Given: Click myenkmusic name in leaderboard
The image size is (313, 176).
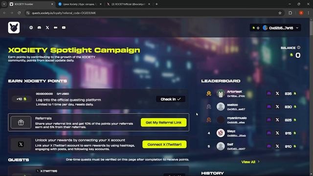Looking at the screenshot, I should [x=237, y=118].
